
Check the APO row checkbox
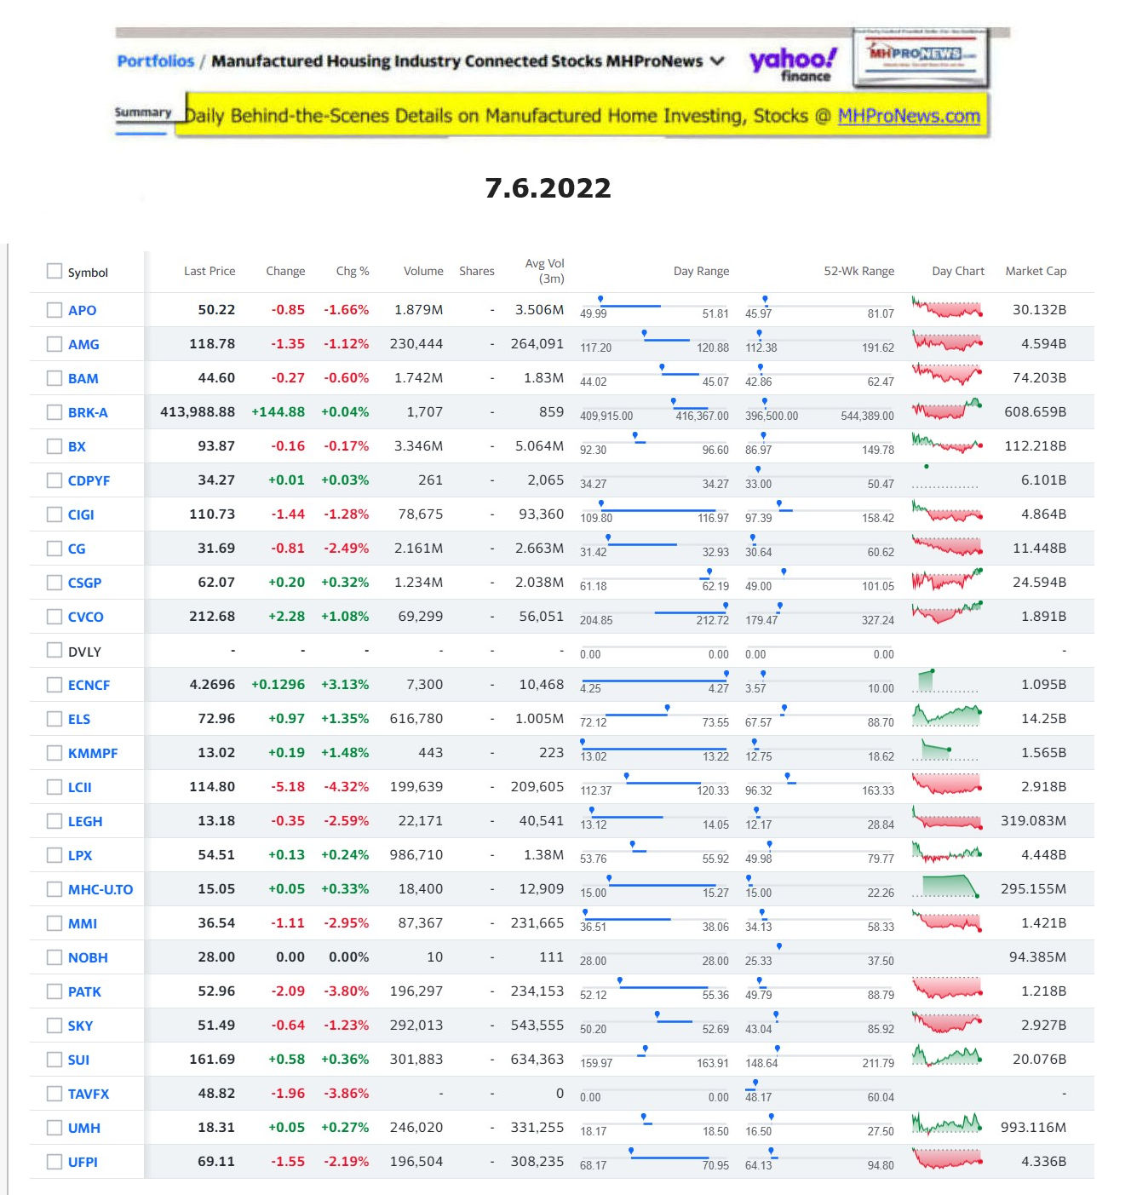(x=55, y=310)
